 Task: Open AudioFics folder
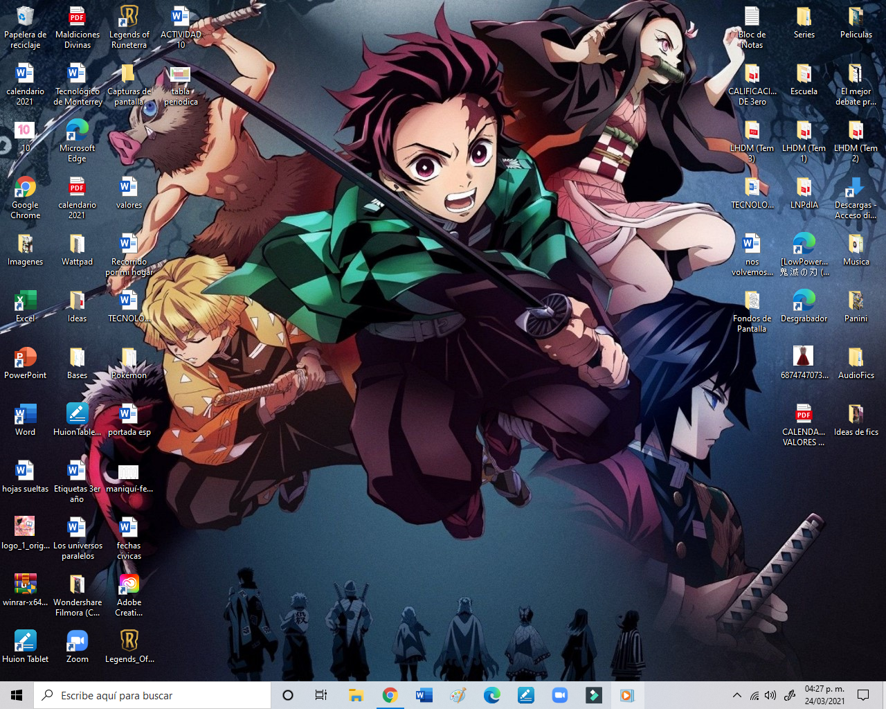tap(856, 363)
